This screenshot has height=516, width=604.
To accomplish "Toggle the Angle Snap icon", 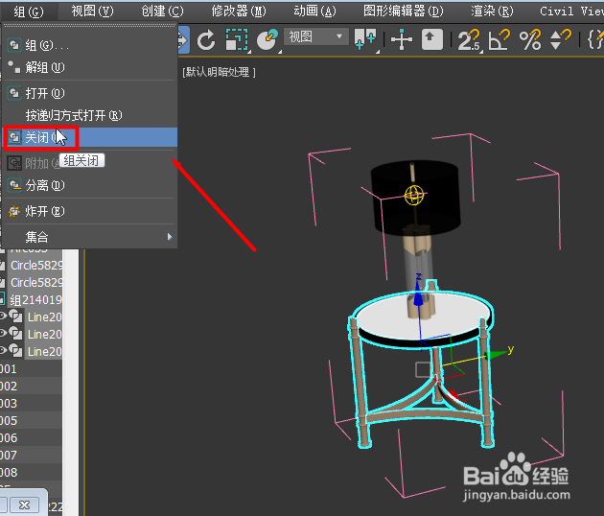I will (x=499, y=39).
